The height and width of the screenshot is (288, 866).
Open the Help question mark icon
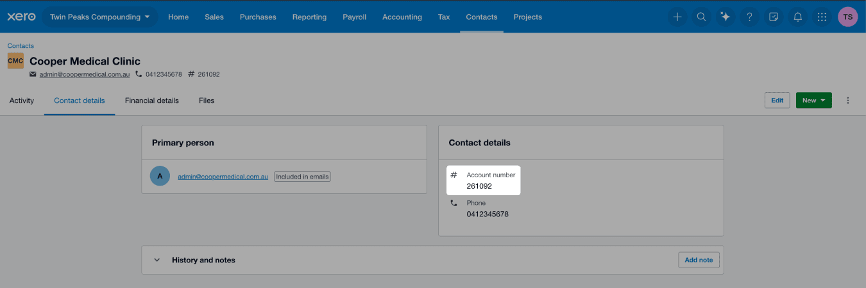coord(749,17)
